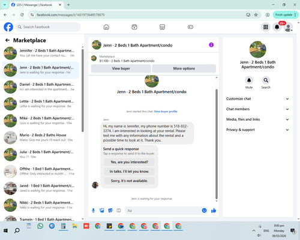This screenshot has width=300, height=240.
Task: Send a thumbs up like
Action: point(214,211)
